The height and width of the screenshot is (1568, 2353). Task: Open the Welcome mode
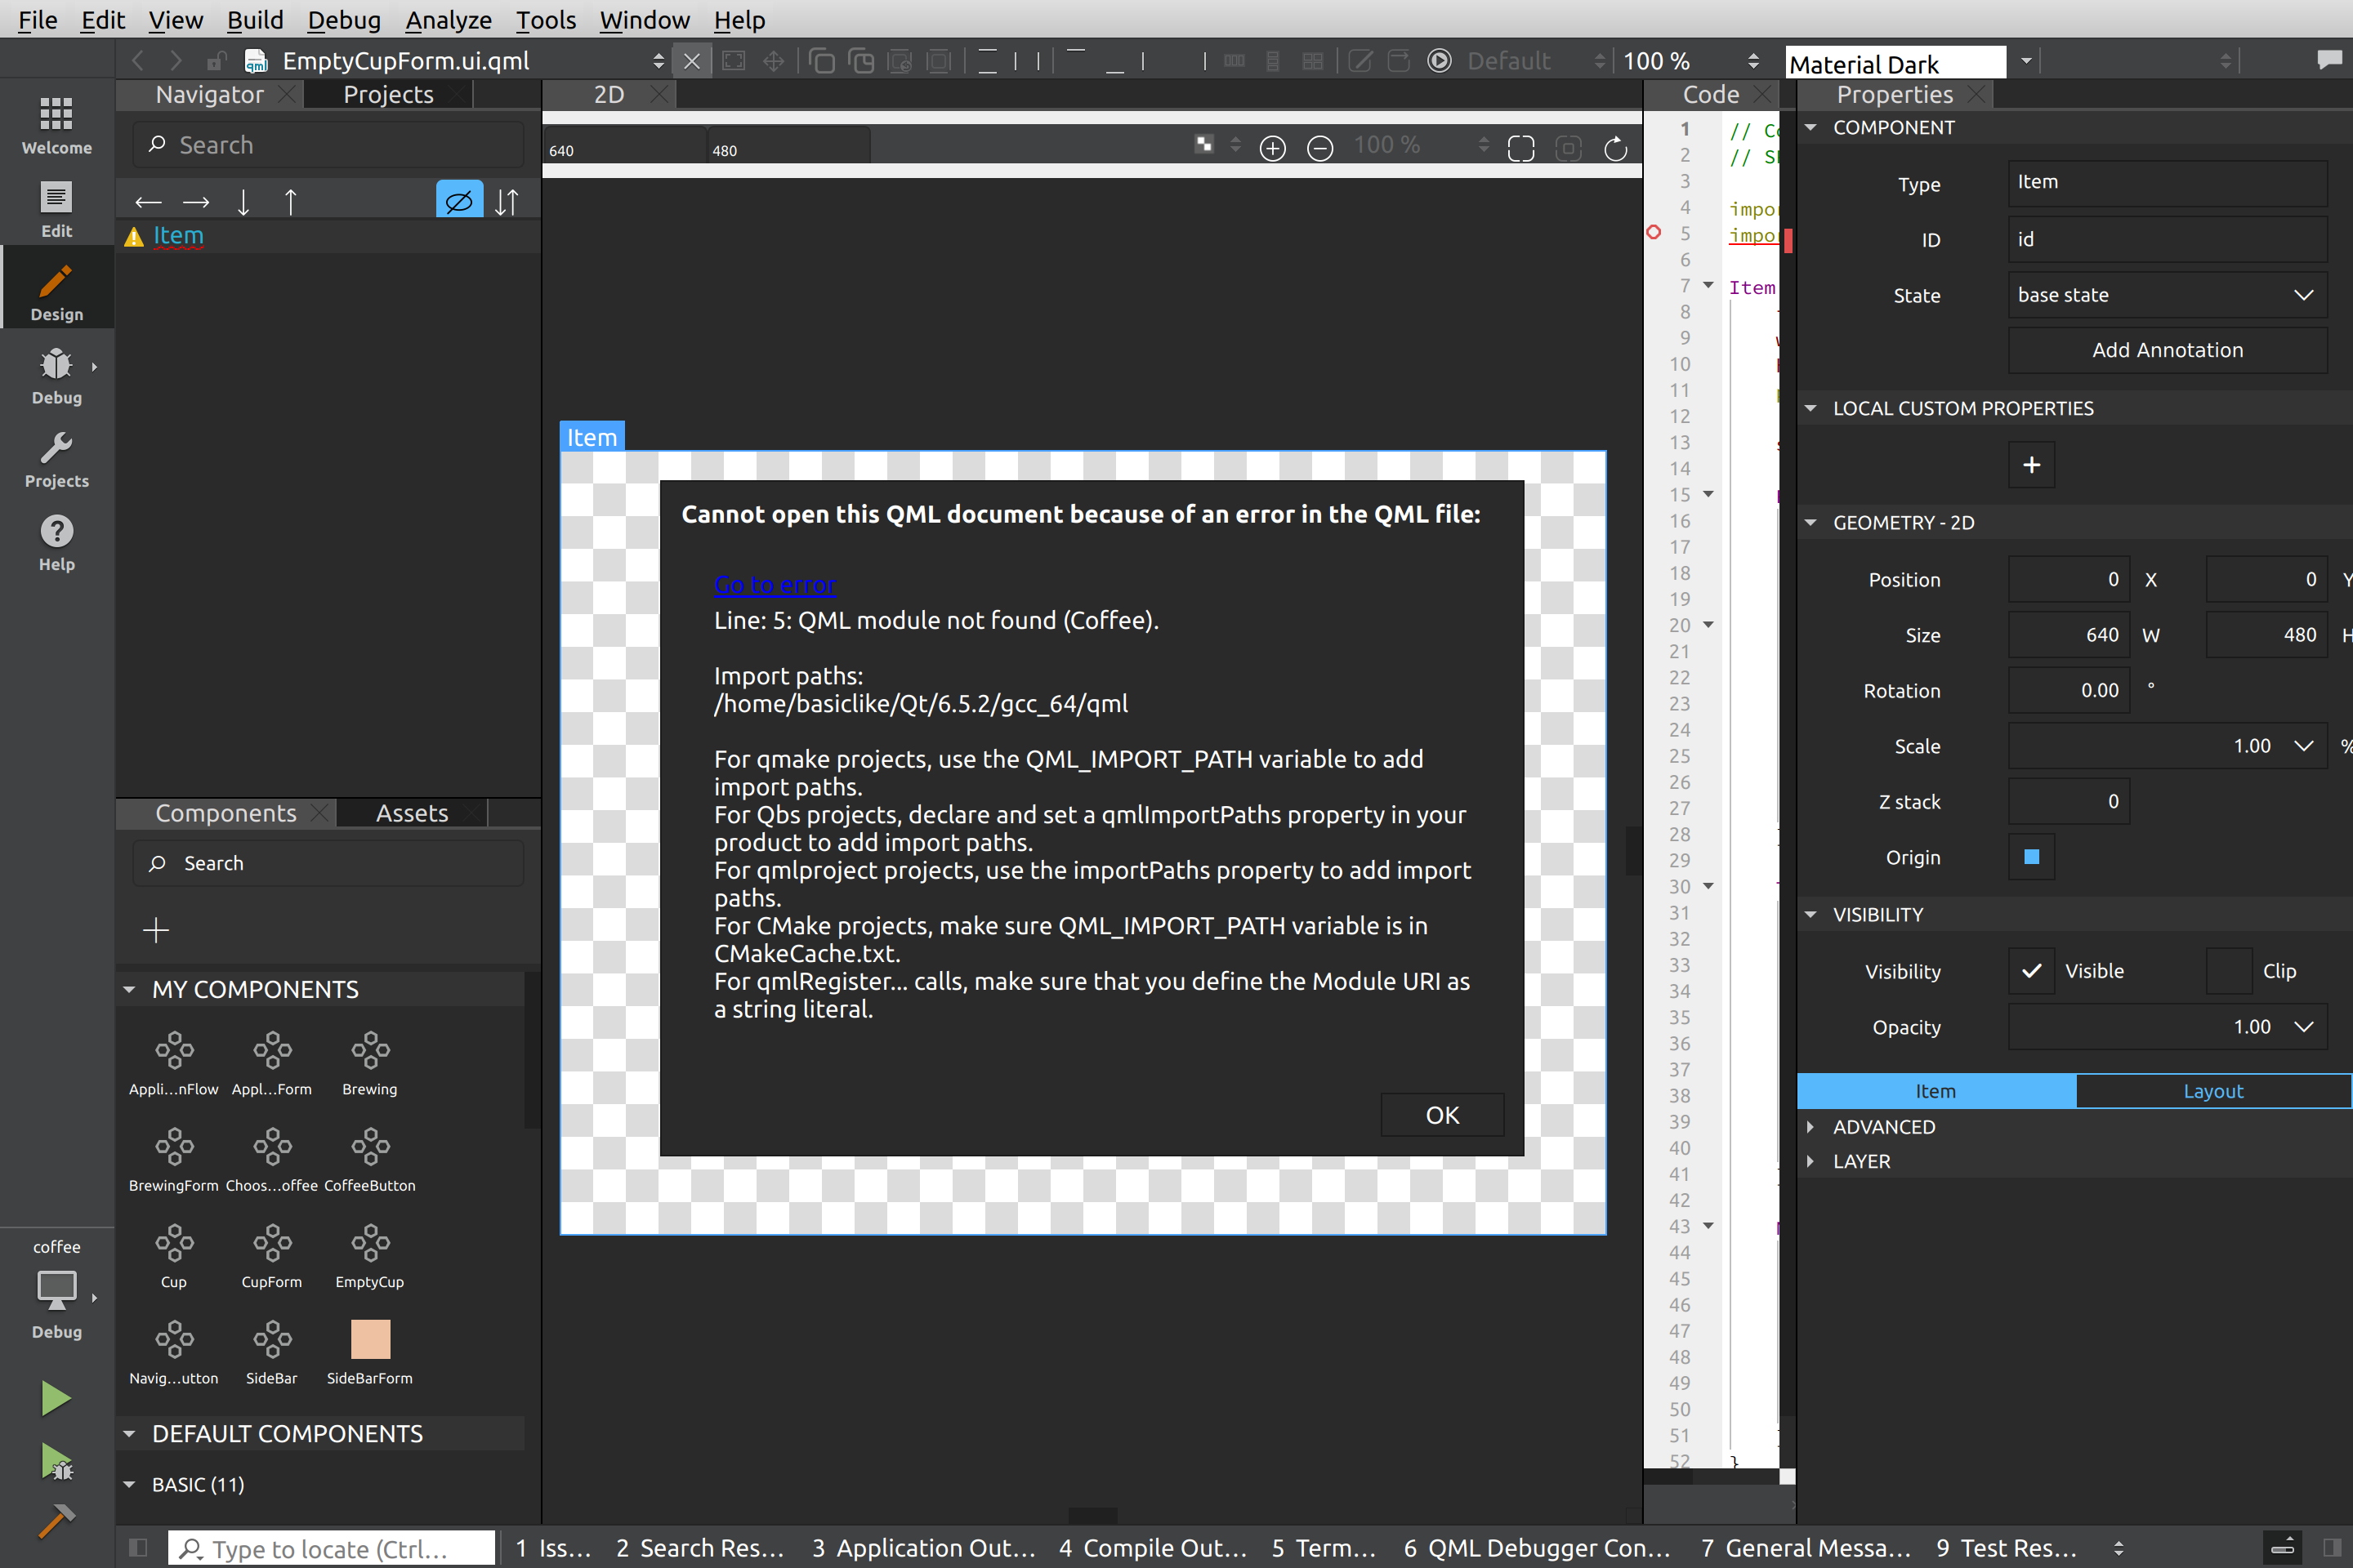pyautogui.click(x=56, y=125)
